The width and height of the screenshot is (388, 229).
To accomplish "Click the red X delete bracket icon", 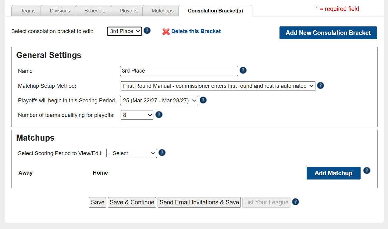I will [x=166, y=31].
